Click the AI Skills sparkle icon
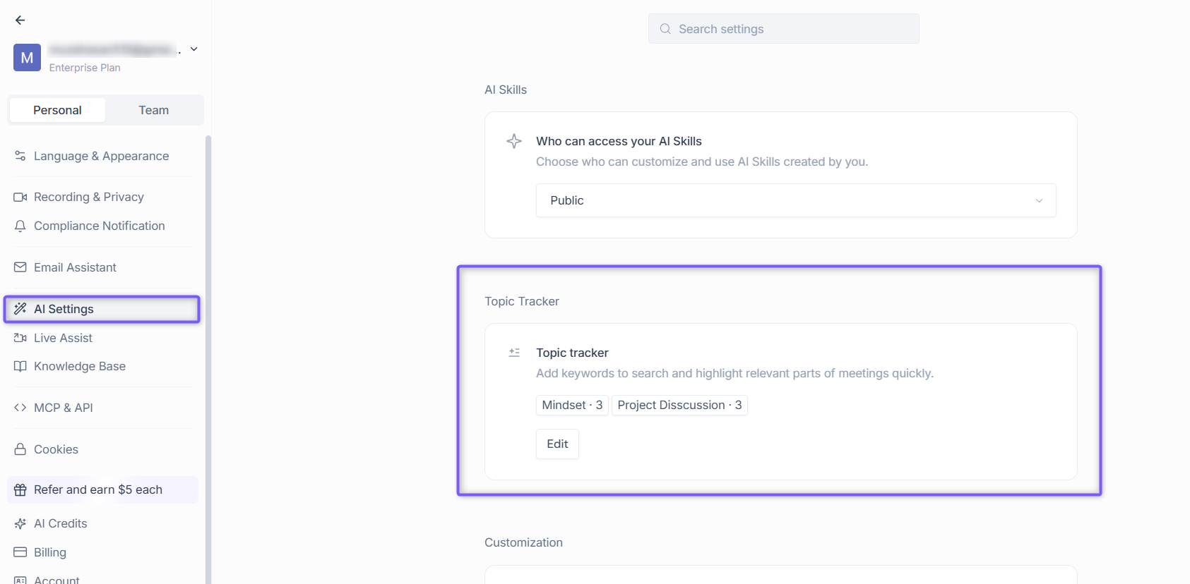The height and width of the screenshot is (584, 1190). pyautogui.click(x=514, y=141)
